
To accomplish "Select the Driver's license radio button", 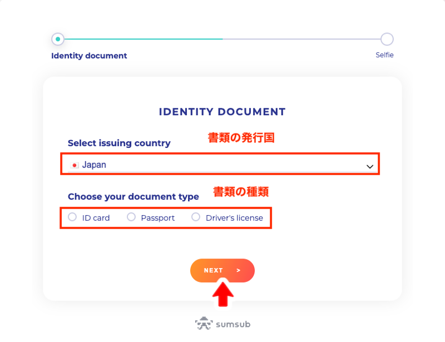I will (x=196, y=217).
